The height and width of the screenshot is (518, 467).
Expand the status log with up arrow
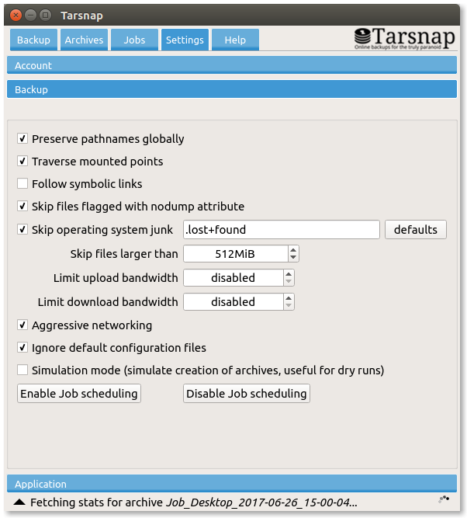pos(19,502)
